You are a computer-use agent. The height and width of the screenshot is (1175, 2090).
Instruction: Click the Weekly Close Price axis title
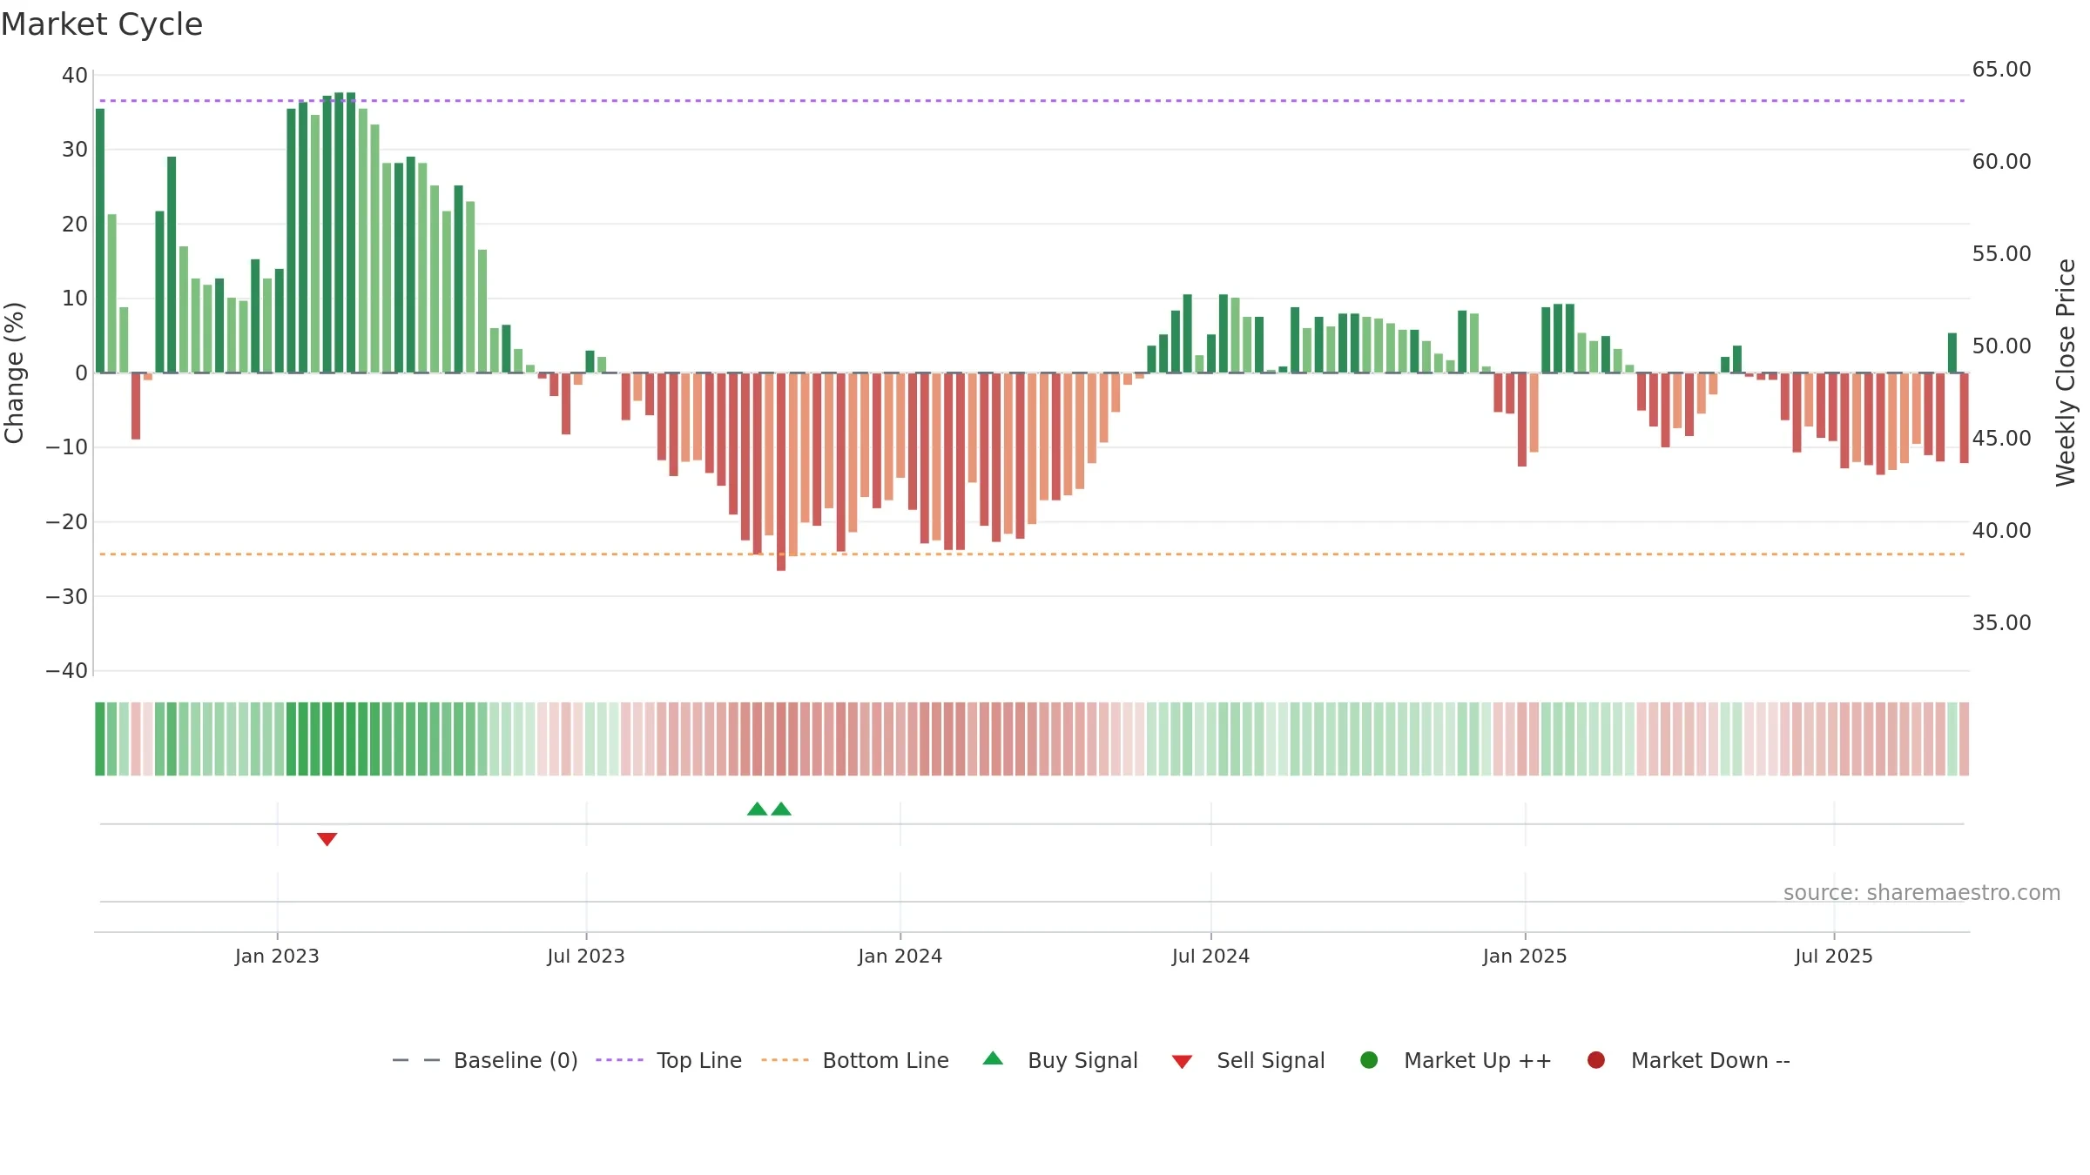coord(2066,373)
